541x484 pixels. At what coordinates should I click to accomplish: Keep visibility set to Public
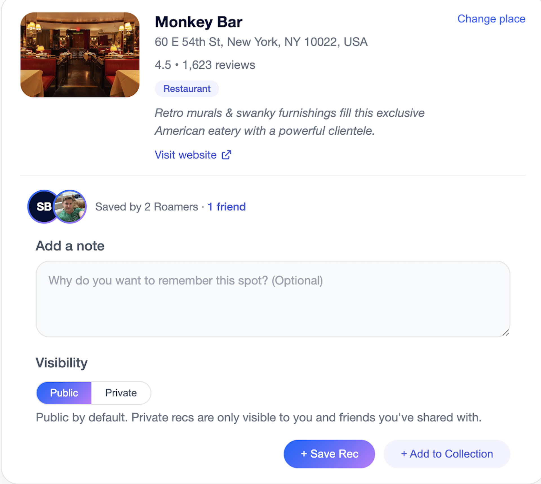coord(64,393)
